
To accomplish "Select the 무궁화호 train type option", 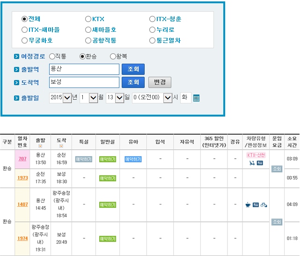I will [x=24, y=40].
